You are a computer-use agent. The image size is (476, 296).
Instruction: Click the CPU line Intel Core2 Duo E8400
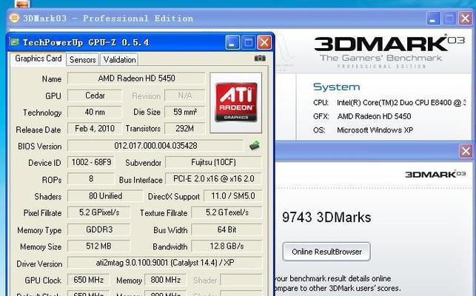(x=389, y=103)
